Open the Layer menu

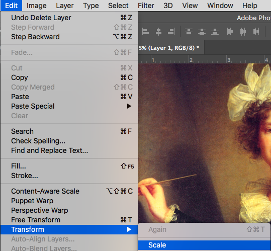(65, 6)
